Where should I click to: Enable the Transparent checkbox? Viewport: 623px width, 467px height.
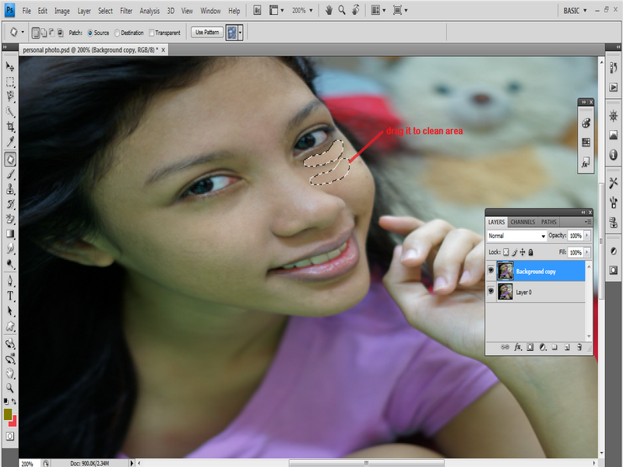pos(152,33)
